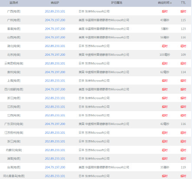The width and height of the screenshot is (192, 179).
Task: Click the 103毫秒 response time value
Action: coord(165,55)
